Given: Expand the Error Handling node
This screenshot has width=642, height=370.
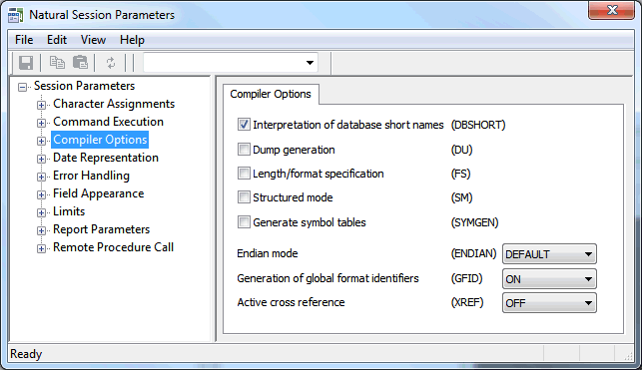Looking at the screenshot, I should pyautogui.click(x=41, y=177).
